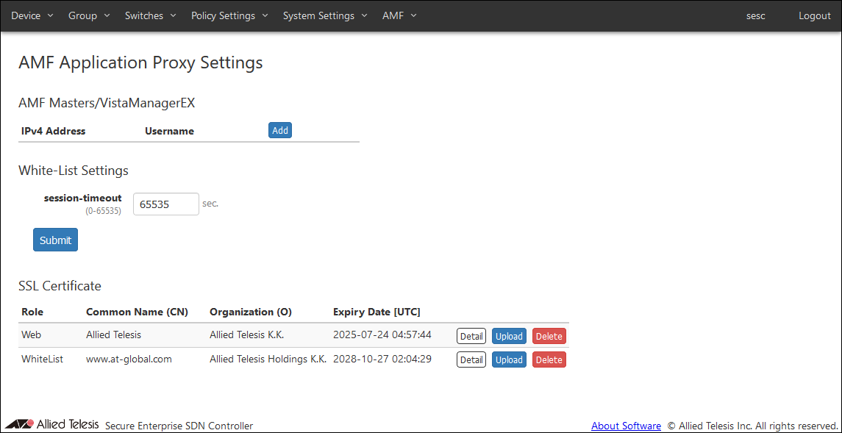Click the Allied Telesis common name cell
This screenshot has height=433, width=842.
point(113,335)
